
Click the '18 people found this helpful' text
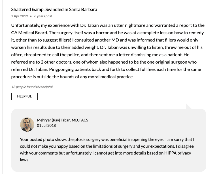pos(32,87)
